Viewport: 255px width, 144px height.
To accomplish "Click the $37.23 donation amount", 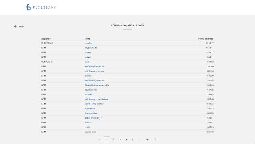I will click(x=210, y=90).
